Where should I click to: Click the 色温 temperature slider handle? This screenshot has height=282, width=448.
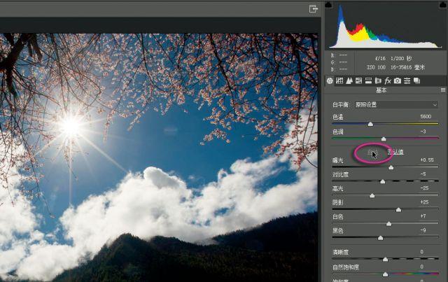370,125
